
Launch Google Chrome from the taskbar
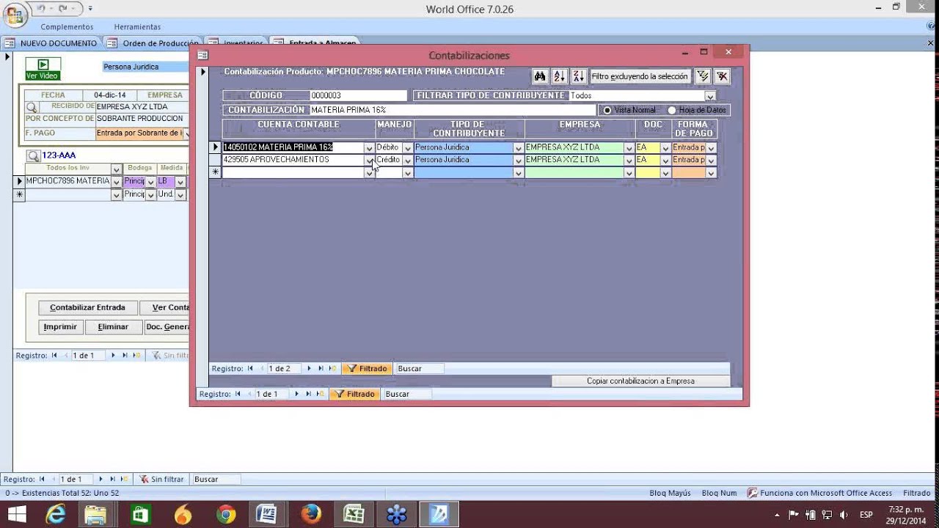pyautogui.click(x=225, y=515)
